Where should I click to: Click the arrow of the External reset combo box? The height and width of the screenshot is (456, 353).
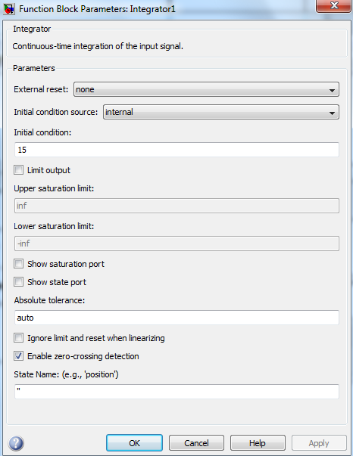click(x=332, y=90)
